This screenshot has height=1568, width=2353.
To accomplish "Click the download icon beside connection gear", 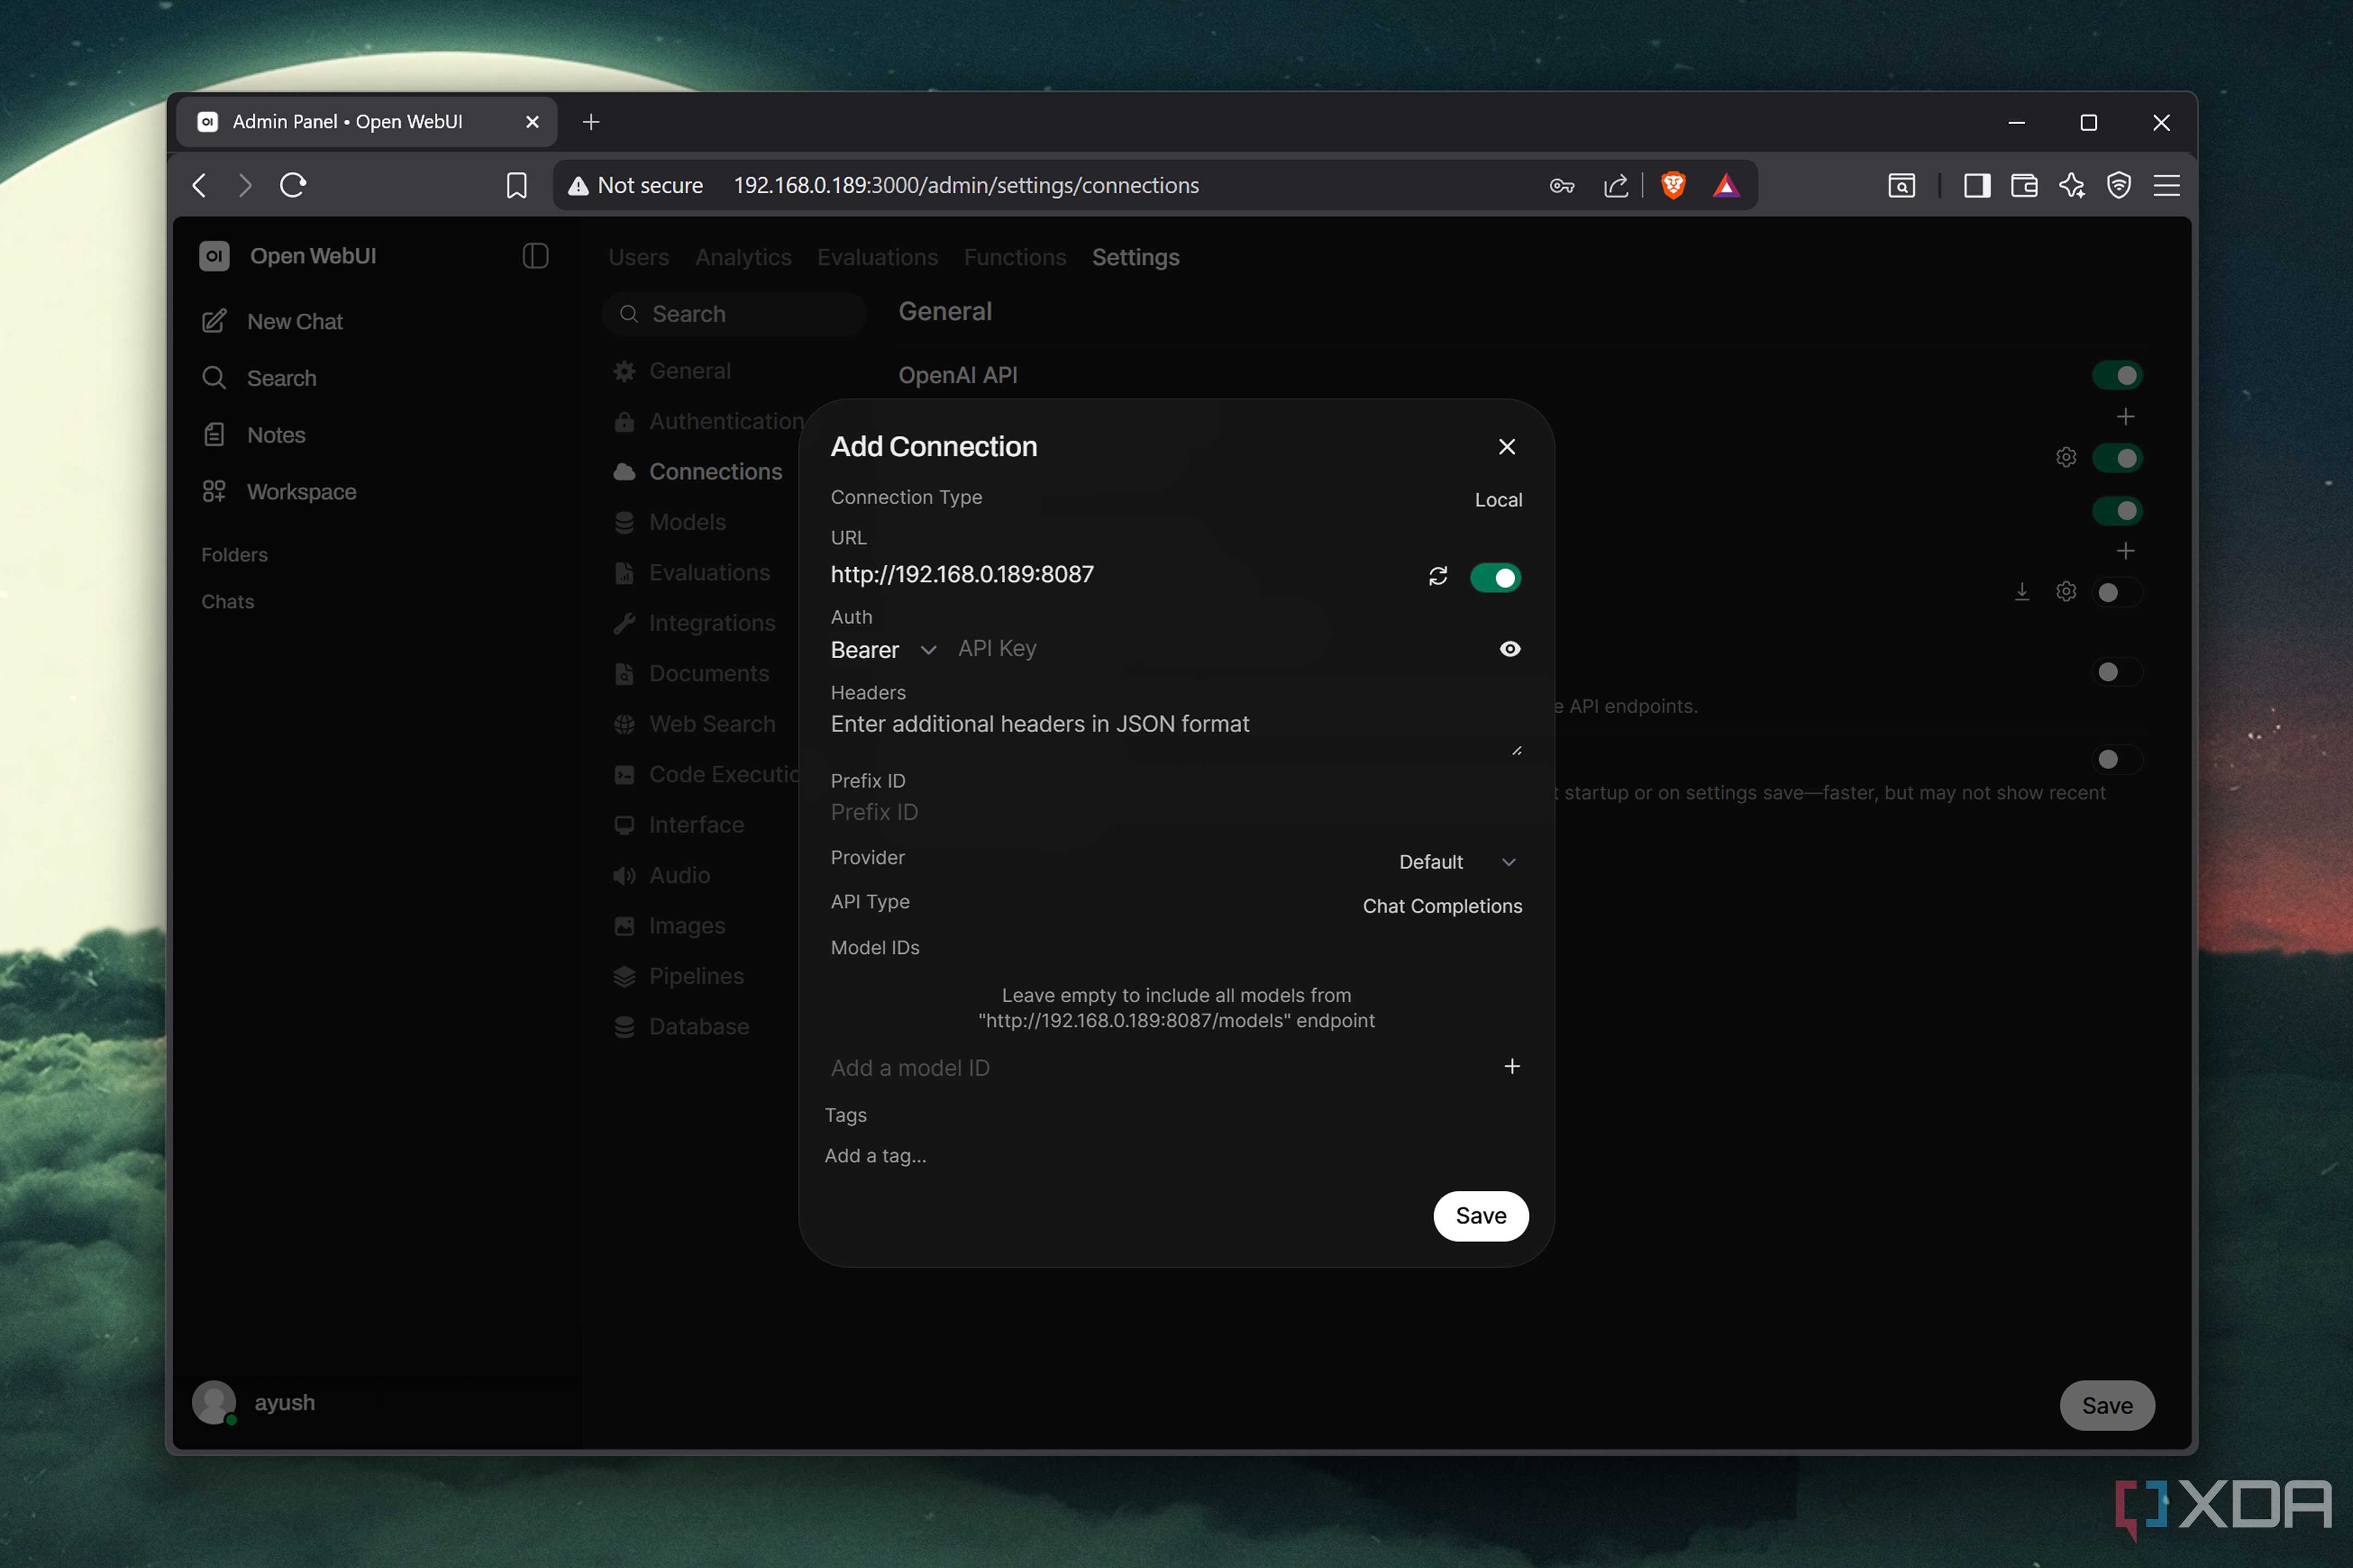I will [2022, 592].
